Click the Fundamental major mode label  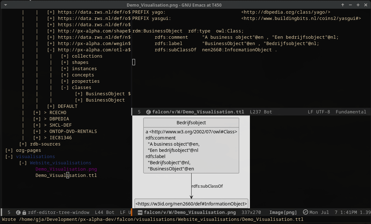click(351, 112)
